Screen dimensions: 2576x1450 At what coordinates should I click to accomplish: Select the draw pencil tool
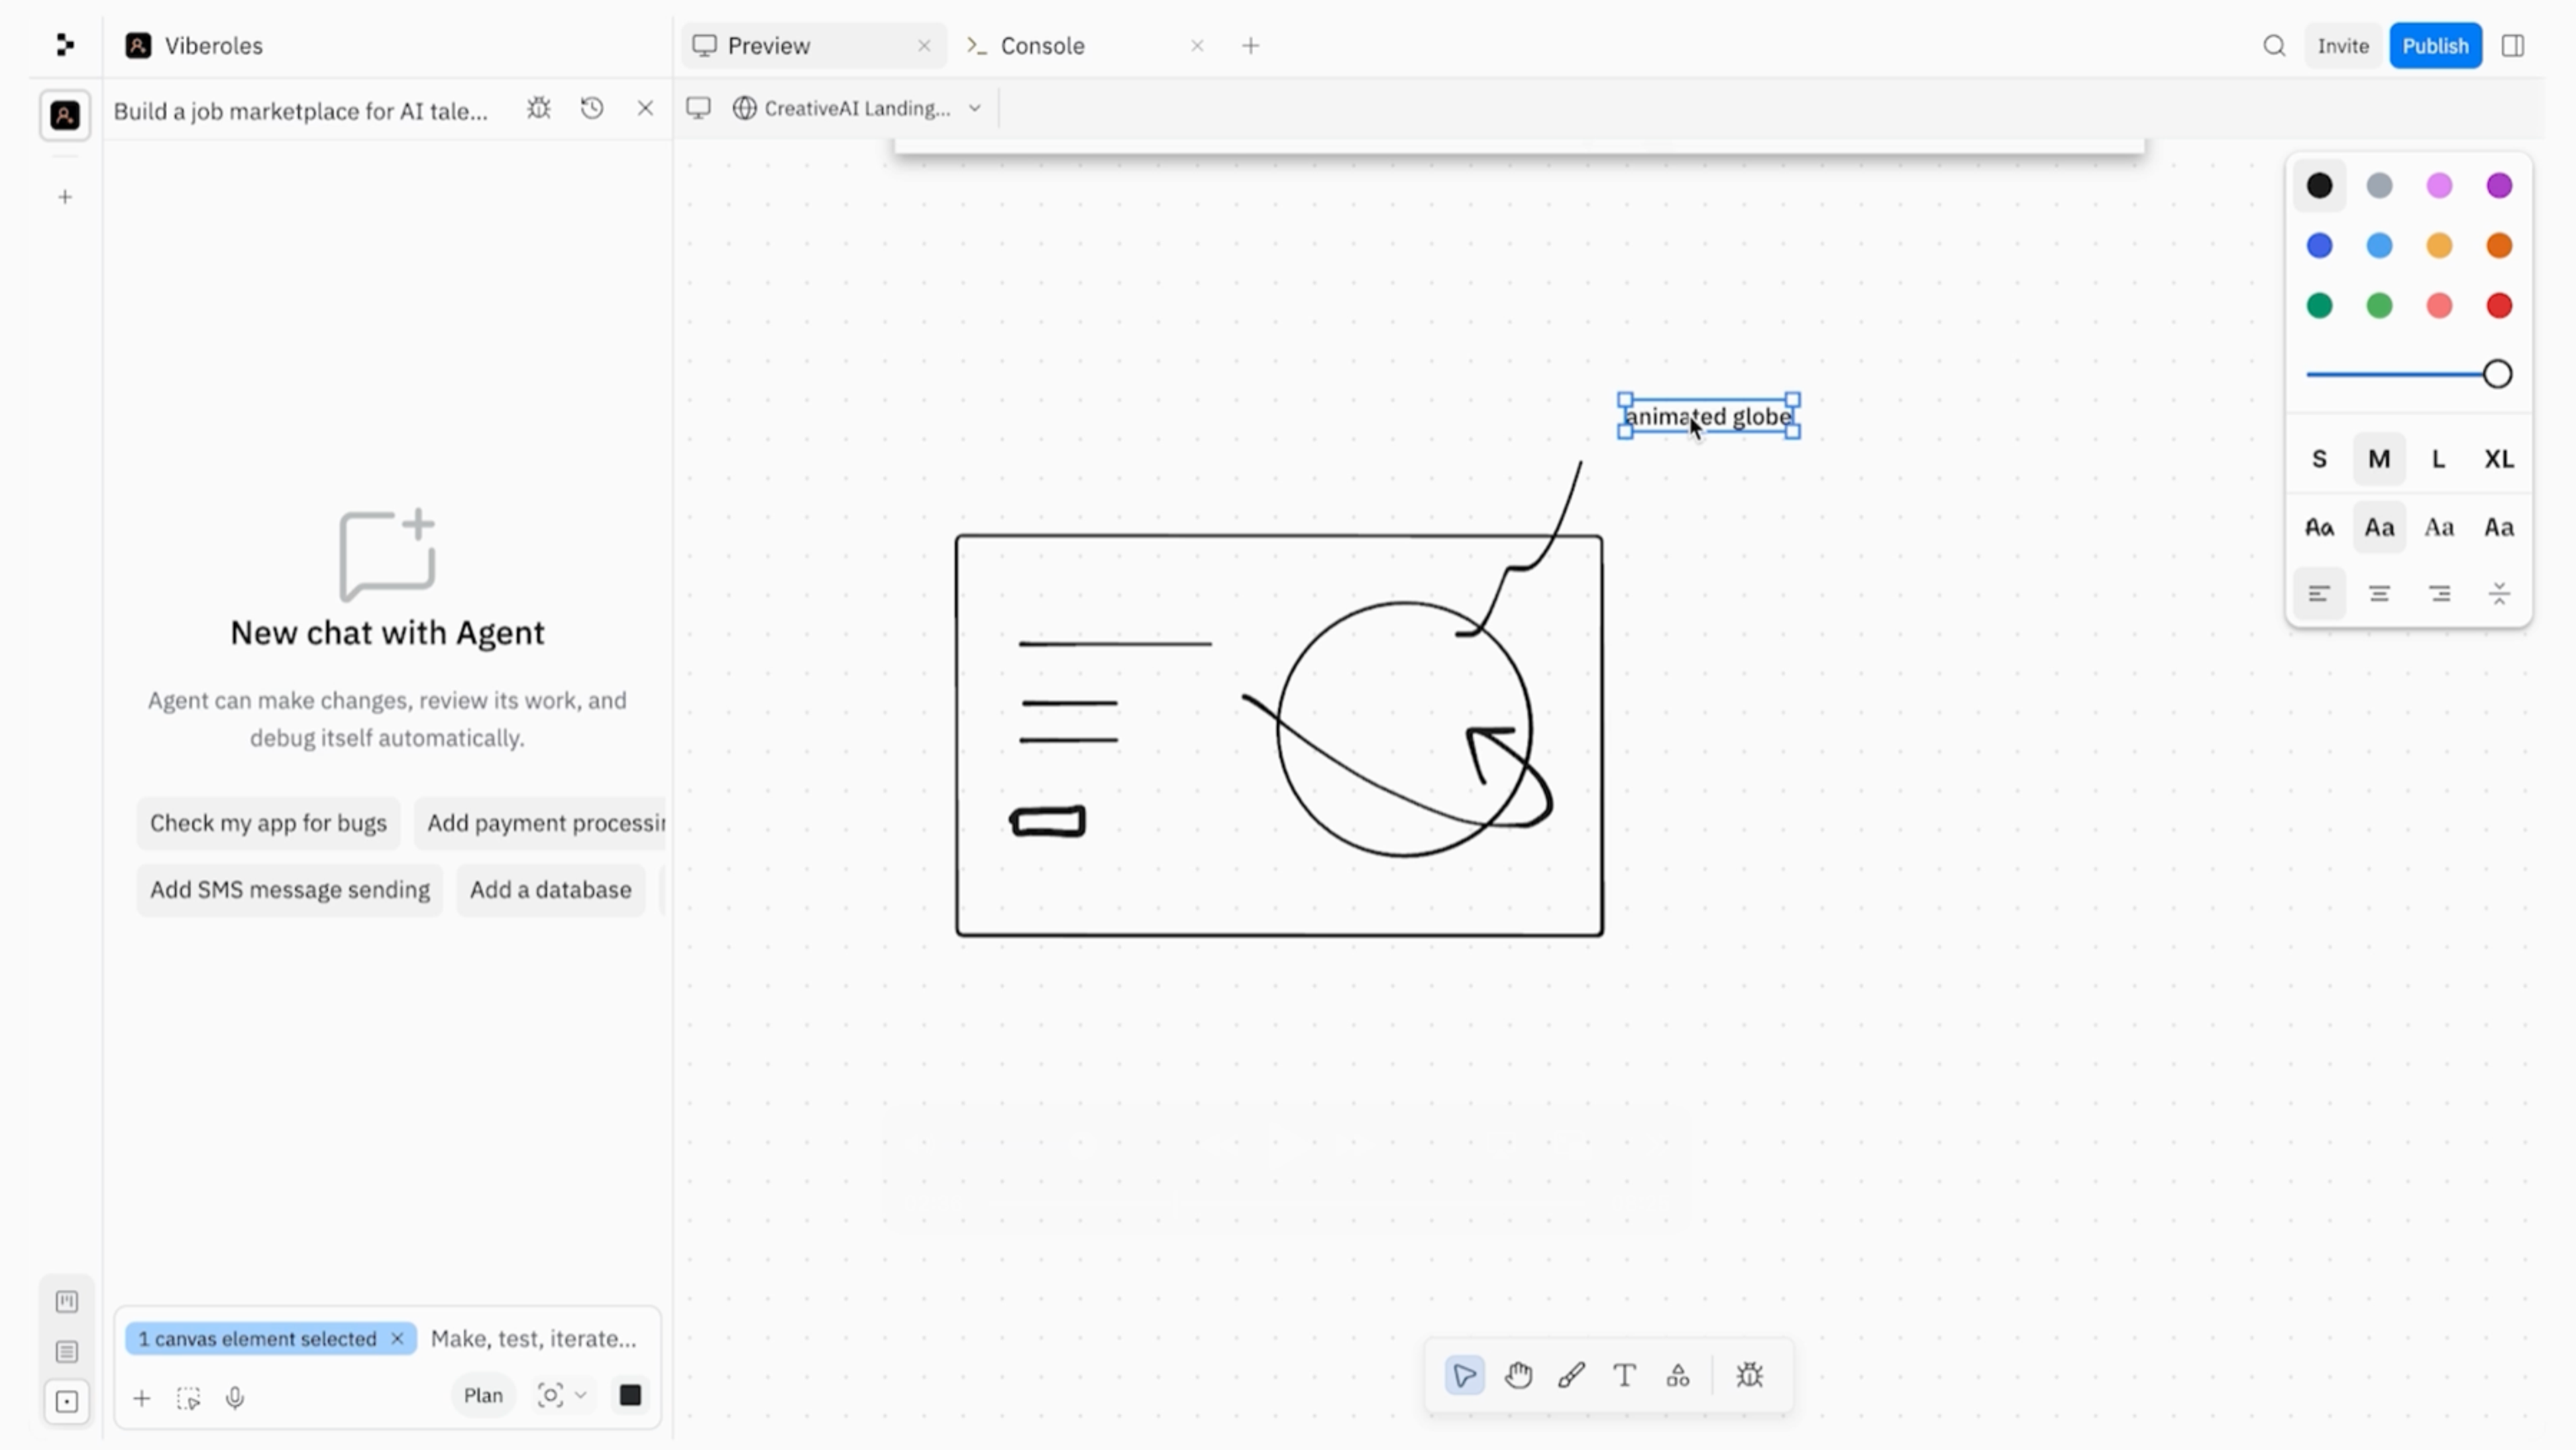(x=1571, y=1376)
